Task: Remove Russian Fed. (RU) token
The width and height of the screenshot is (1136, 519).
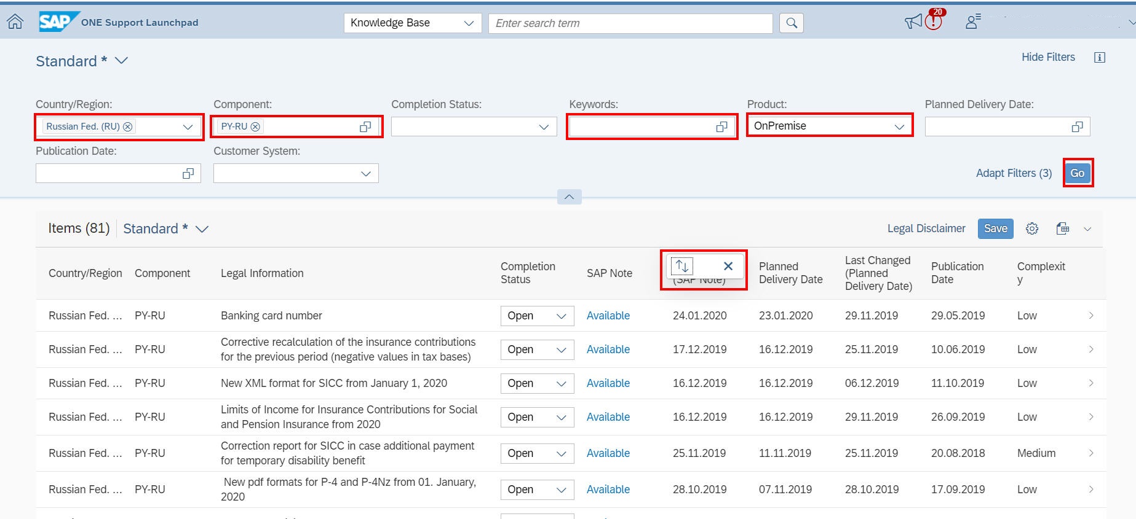Action: (128, 127)
